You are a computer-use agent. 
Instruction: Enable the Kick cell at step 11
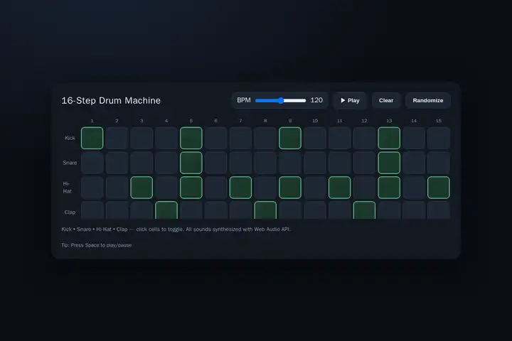point(340,138)
